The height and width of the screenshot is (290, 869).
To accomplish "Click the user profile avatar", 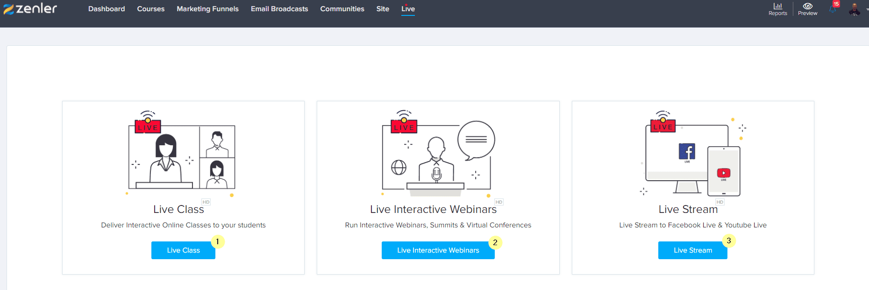I will point(854,9).
